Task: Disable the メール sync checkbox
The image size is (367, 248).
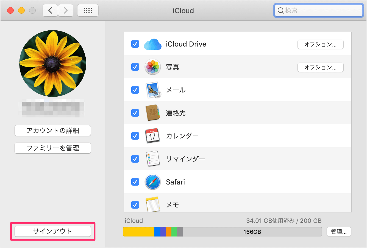Action: (x=135, y=90)
